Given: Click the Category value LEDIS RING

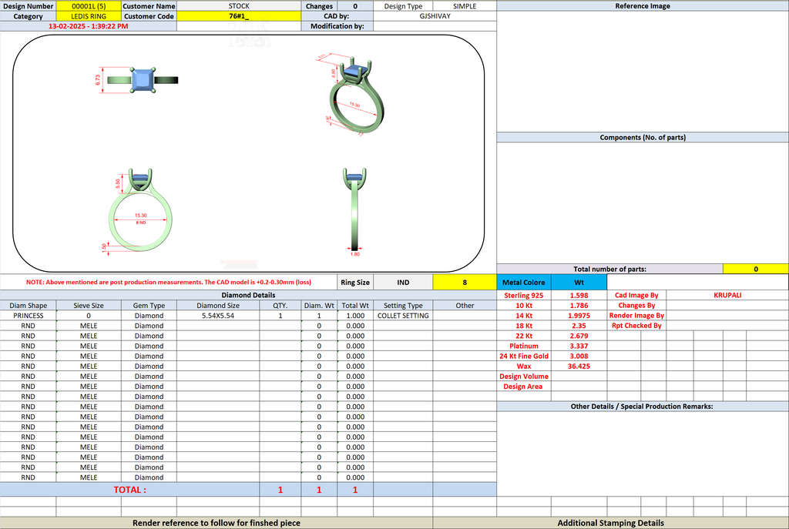Looking at the screenshot, I should point(89,16).
